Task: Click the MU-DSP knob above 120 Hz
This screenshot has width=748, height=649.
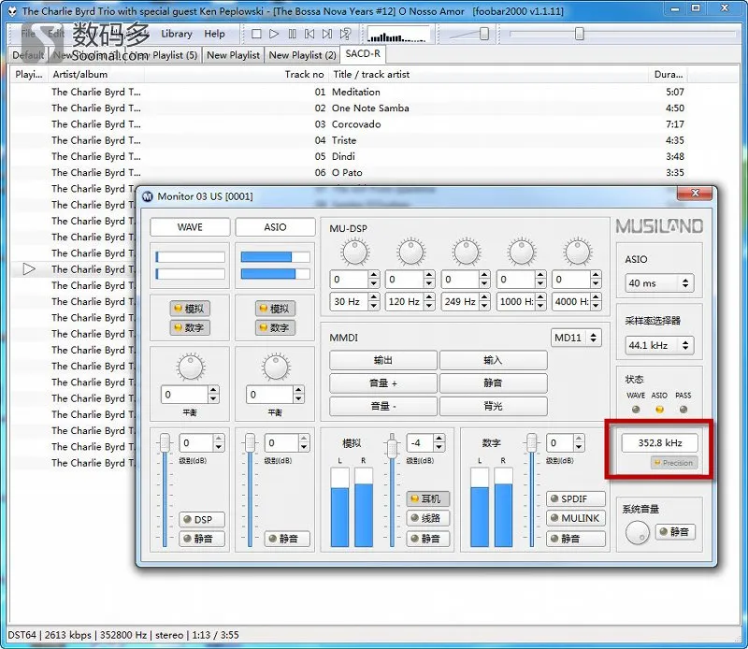Action: (410, 252)
